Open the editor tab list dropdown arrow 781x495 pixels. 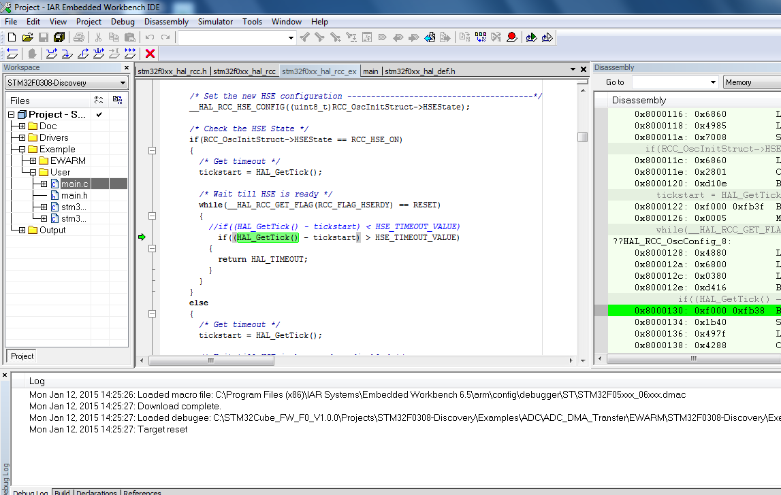pyautogui.click(x=573, y=69)
